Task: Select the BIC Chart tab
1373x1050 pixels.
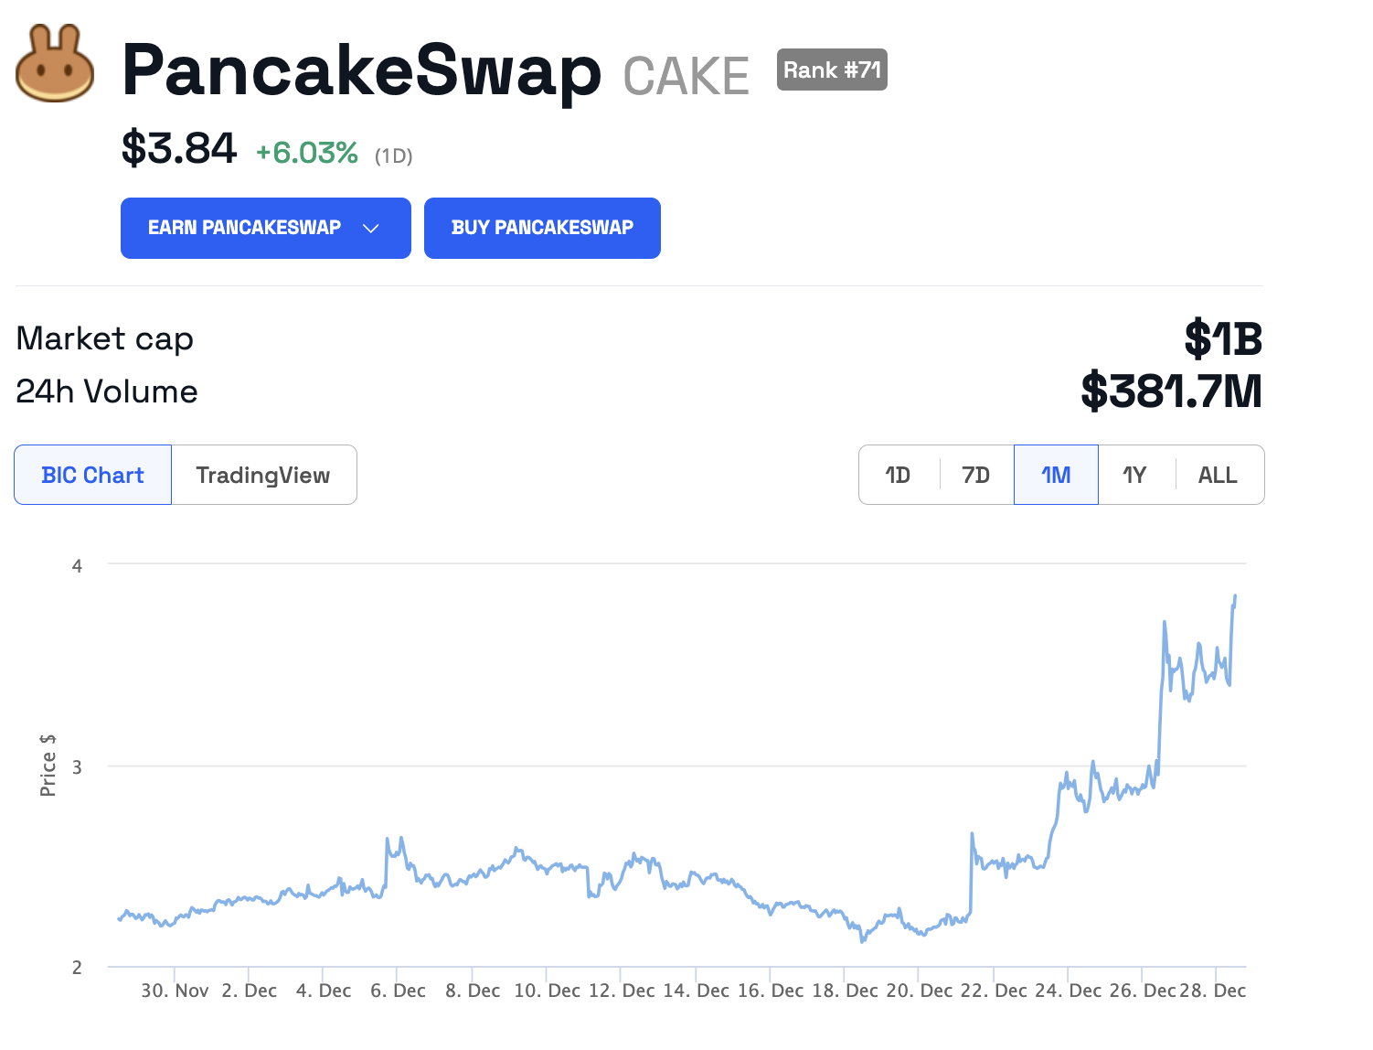Action: (91, 475)
